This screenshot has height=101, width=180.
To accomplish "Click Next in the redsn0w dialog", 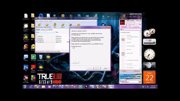I will pyautogui.click(x=97, y=68).
